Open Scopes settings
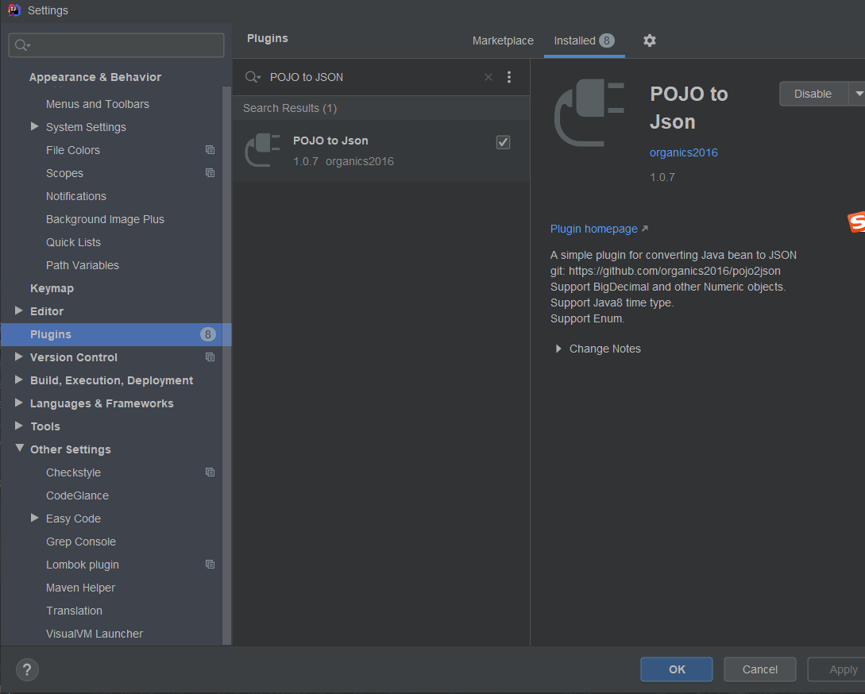865x694 pixels. (64, 173)
